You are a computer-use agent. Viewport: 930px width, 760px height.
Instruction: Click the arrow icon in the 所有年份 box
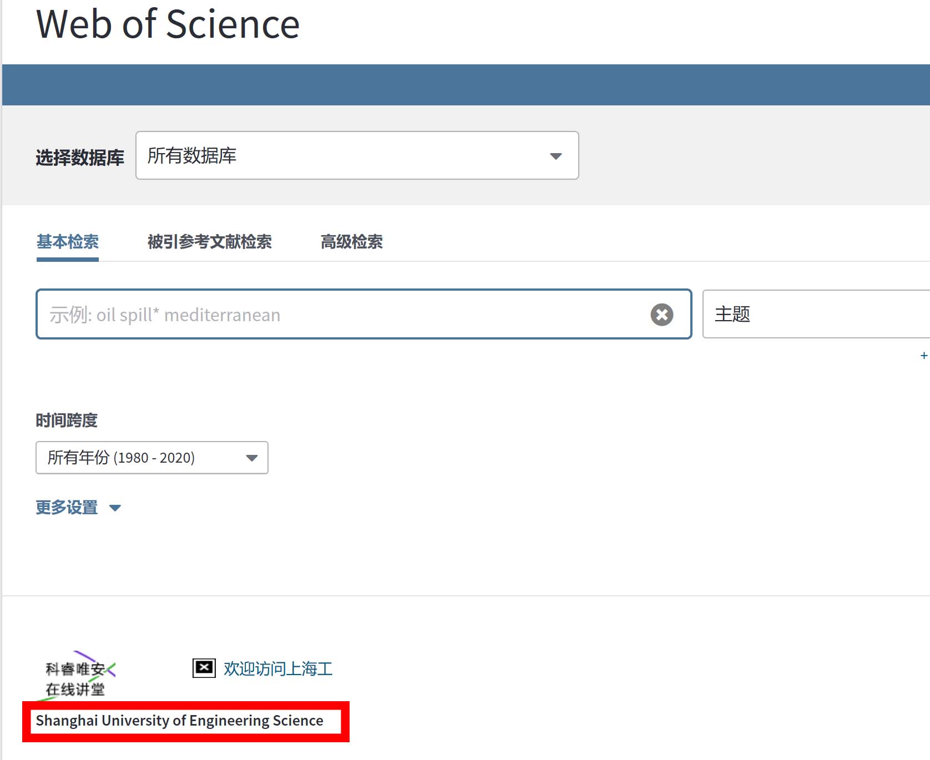click(251, 458)
